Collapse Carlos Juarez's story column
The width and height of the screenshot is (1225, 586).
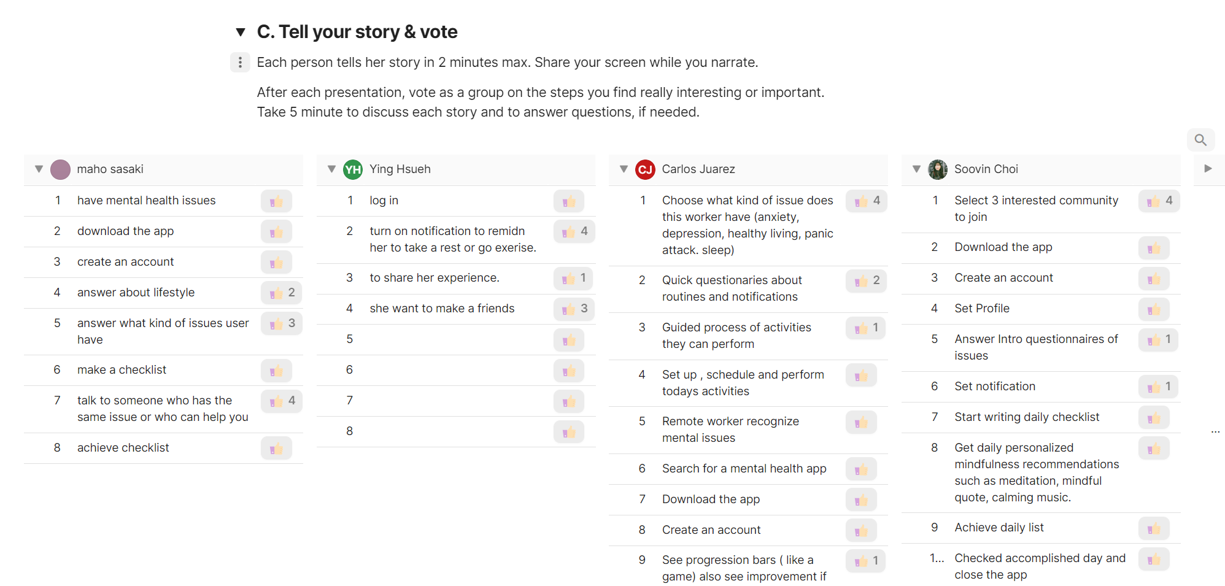point(624,169)
